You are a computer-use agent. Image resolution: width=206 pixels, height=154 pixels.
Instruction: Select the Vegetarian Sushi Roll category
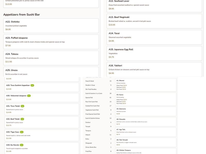click(92, 110)
